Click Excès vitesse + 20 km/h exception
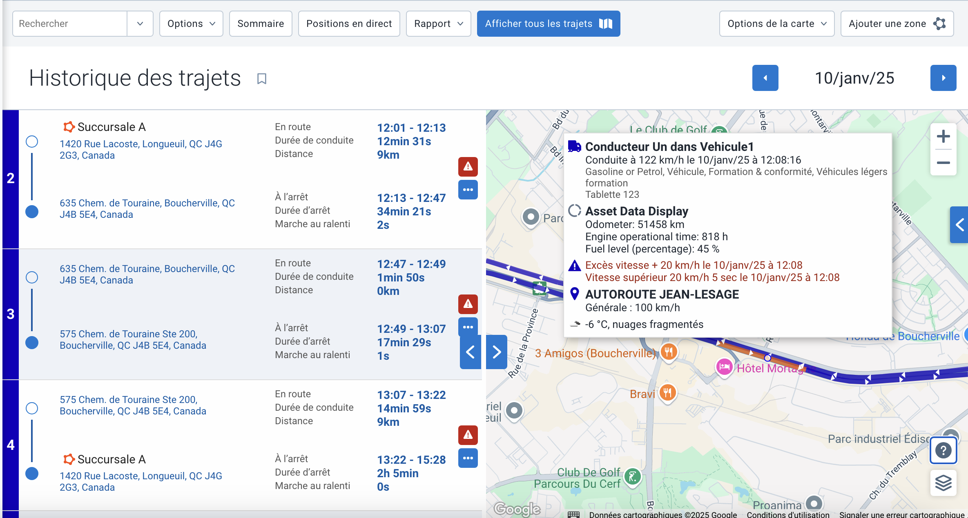This screenshot has height=518, width=968. click(x=694, y=266)
